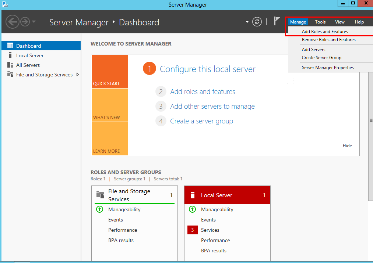The height and width of the screenshot is (263, 373).
Task: Open Performance under File and Storage Services
Action: [x=123, y=230]
